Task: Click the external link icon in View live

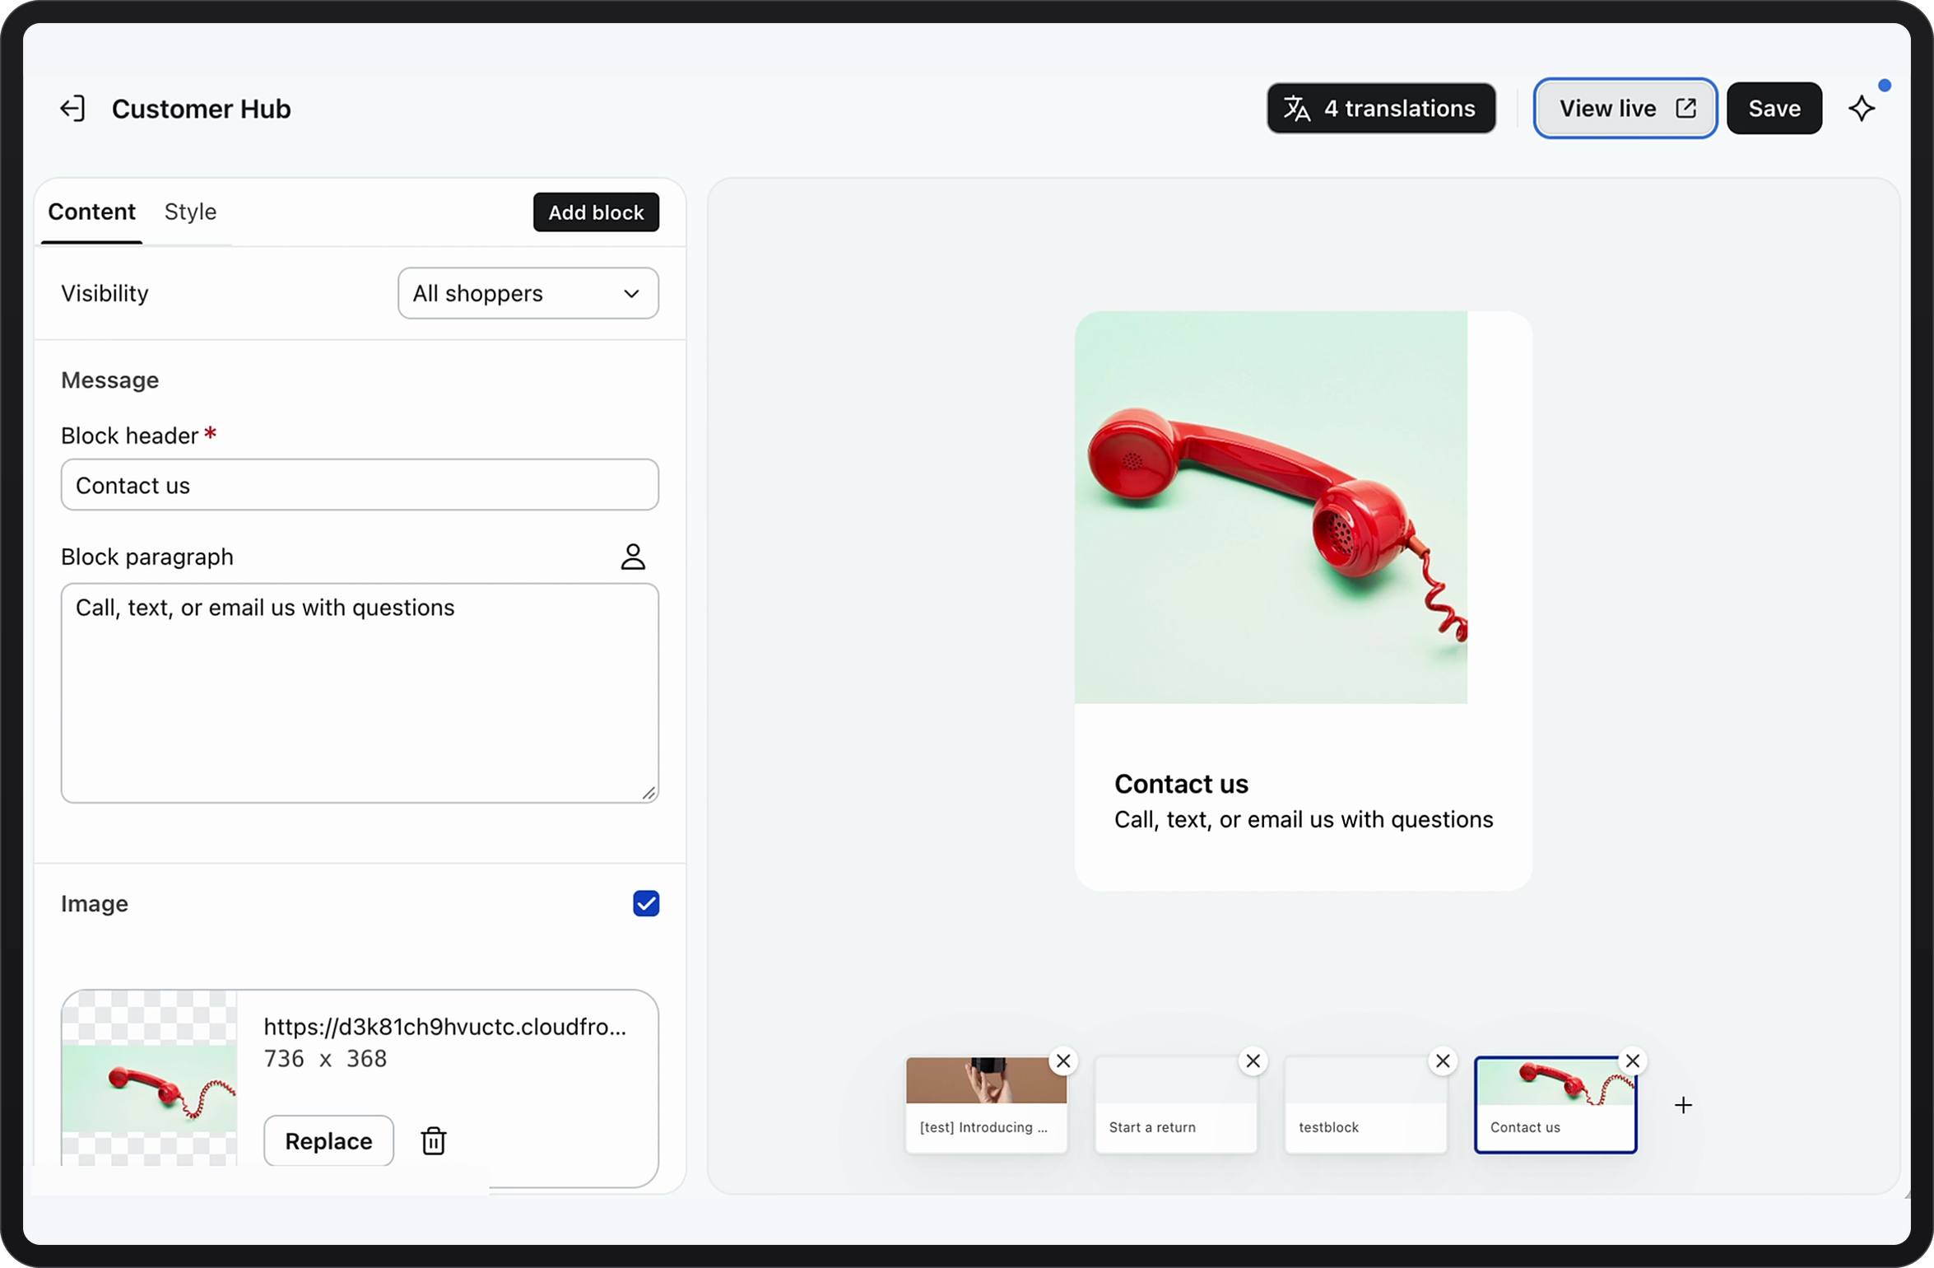Action: click(x=1685, y=108)
